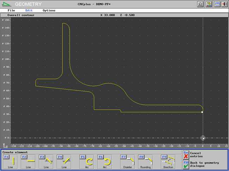
Task: Click the magnifier zoom icon
Action: [x=200, y=4]
